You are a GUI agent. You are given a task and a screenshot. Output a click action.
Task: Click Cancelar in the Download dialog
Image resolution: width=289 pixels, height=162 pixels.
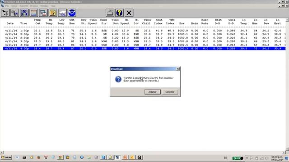click(170, 92)
